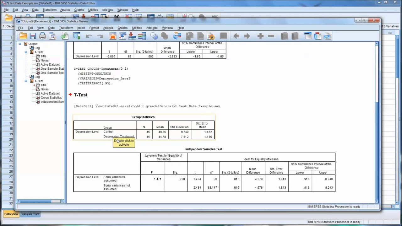This screenshot has width=402, height=226.
Task: Click the Select last output icon
Action: 177,36
